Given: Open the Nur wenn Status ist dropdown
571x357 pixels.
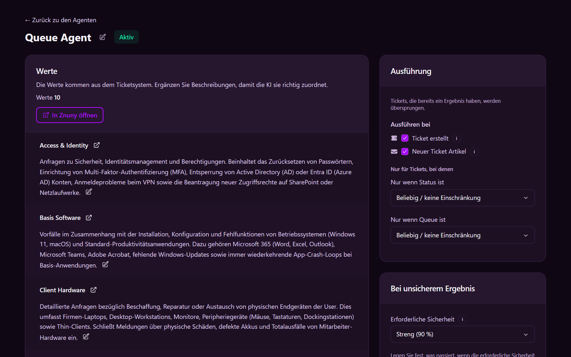Looking at the screenshot, I should tap(463, 198).
